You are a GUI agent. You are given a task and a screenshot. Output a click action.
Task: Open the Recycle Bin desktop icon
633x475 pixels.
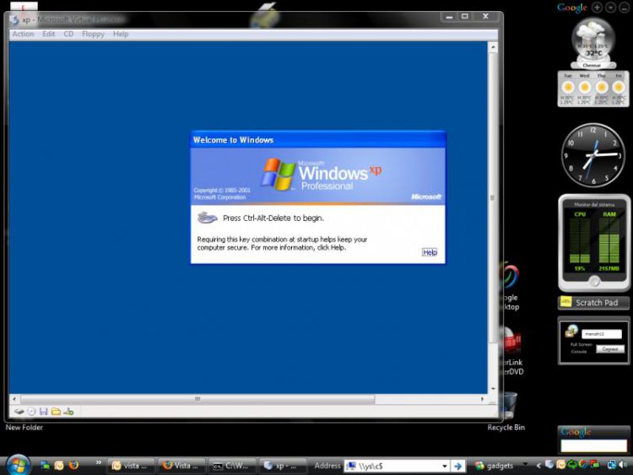tap(506, 412)
